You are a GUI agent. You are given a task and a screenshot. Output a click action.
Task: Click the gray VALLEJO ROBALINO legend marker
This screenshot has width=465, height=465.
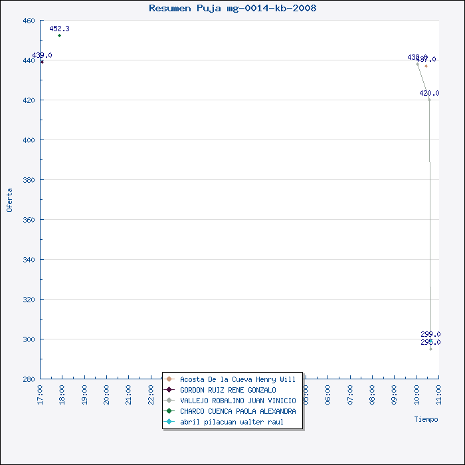170,401
